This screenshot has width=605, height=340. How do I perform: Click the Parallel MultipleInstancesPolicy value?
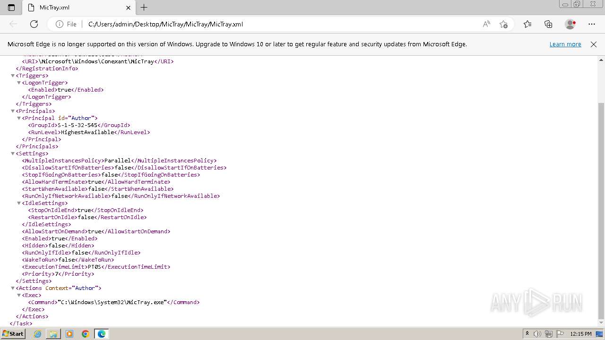(118, 161)
